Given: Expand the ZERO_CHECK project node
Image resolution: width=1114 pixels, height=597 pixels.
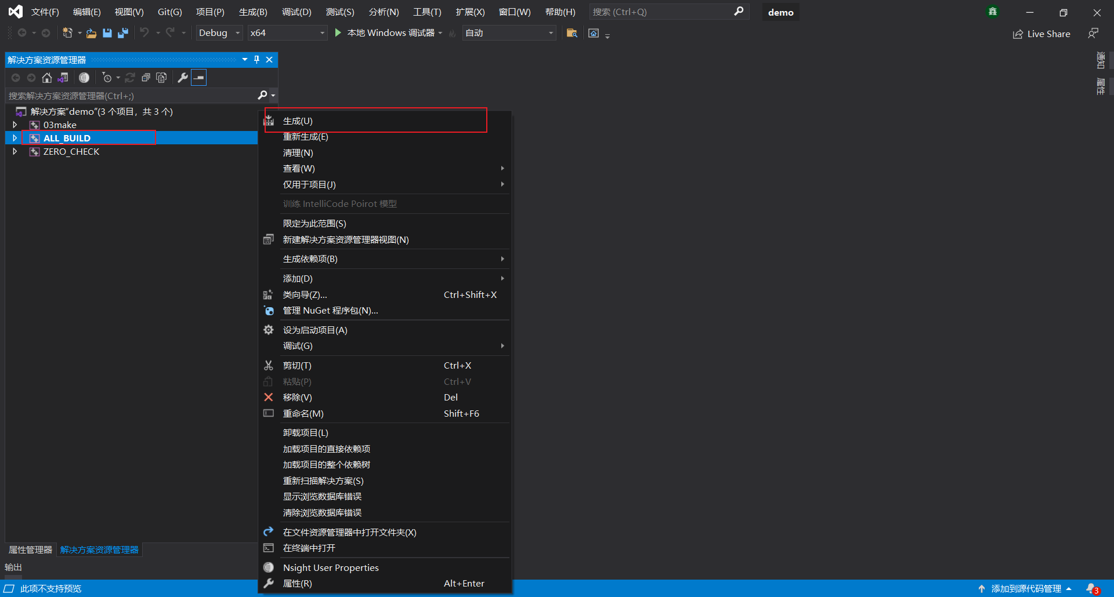Looking at the screenshot, I should point(15,151).
